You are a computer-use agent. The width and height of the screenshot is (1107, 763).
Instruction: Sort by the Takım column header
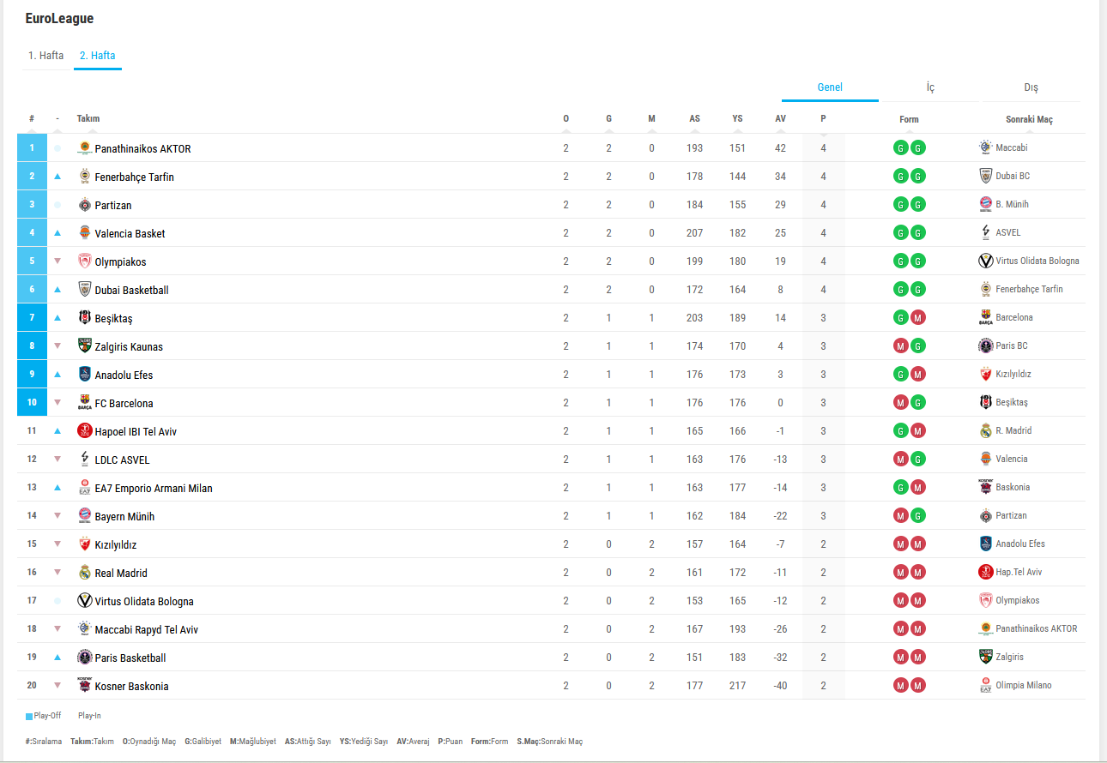pos(88,118)
